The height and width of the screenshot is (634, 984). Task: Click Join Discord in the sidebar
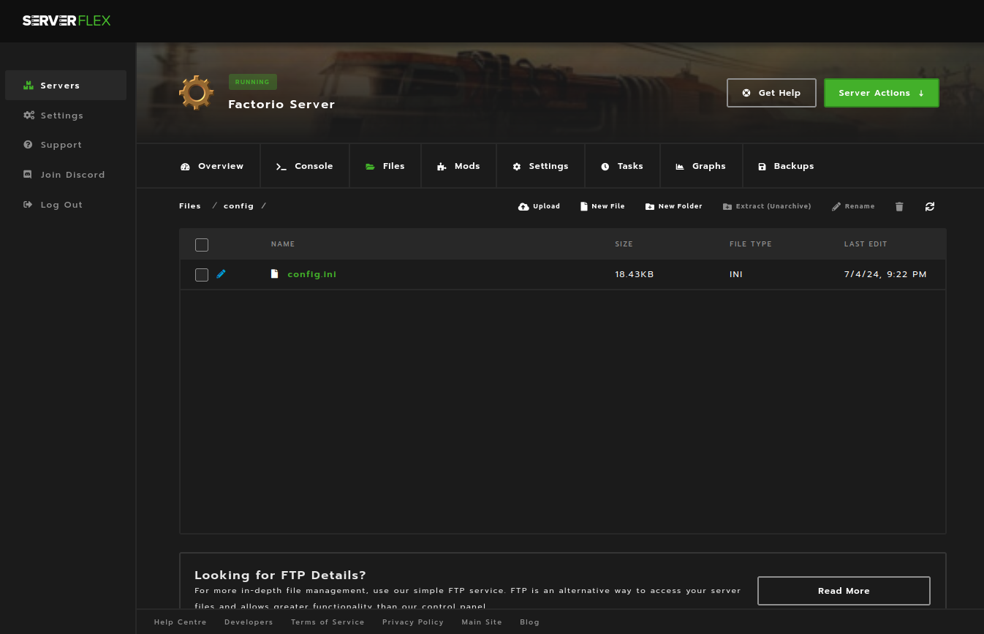[x=66, y=175]
